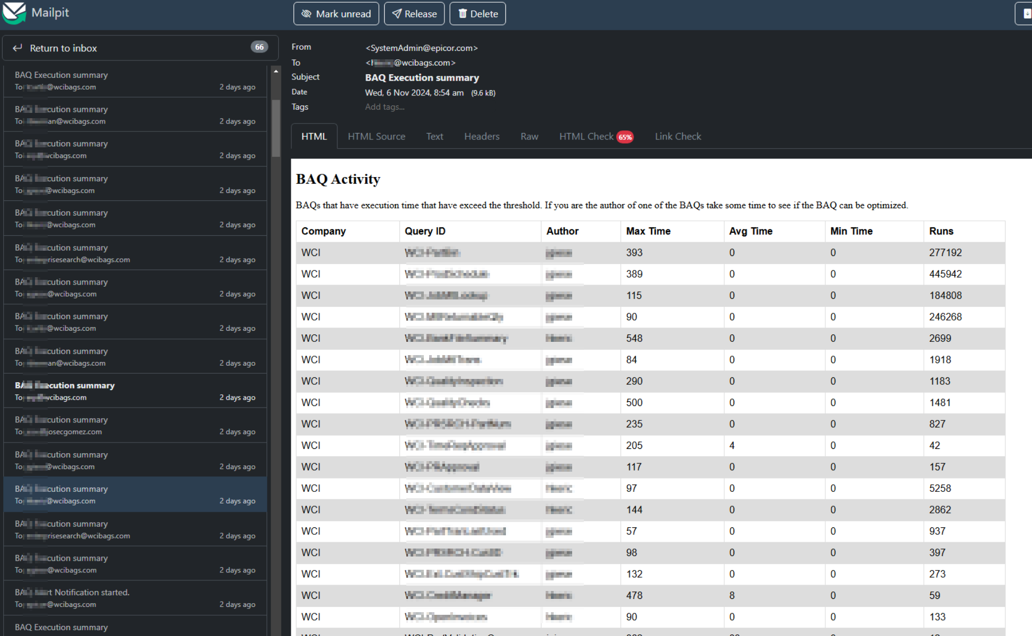This screenshot has height=636, width=1032.
Task: Click the BAQ Activity heading
Action: [x=338, y=179]
